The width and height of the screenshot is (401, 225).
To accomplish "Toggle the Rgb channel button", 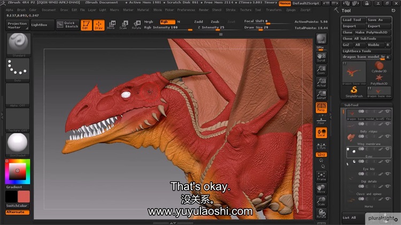I will pyautogui.click(x=167, y=22).
